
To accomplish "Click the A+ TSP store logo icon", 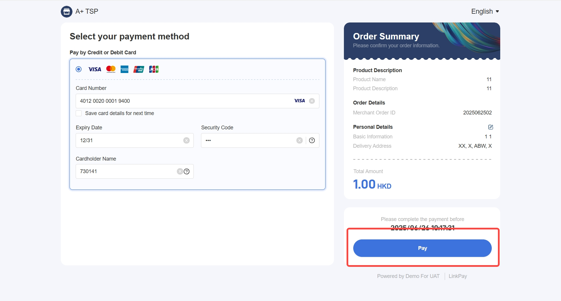I will [66, 12].
